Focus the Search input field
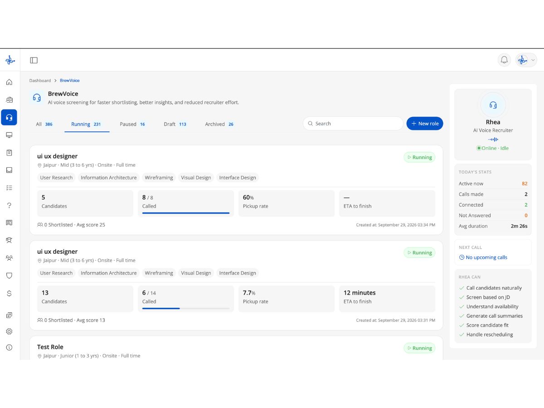Image resolution: width=544 pixels, height=408 pixels. point(353,124)
